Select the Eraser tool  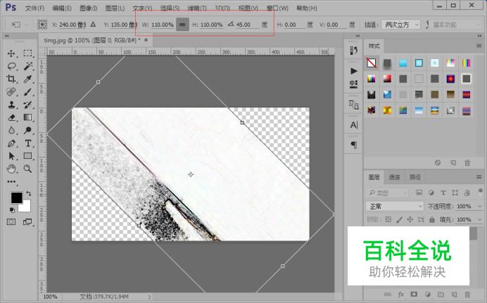(11, 117)
